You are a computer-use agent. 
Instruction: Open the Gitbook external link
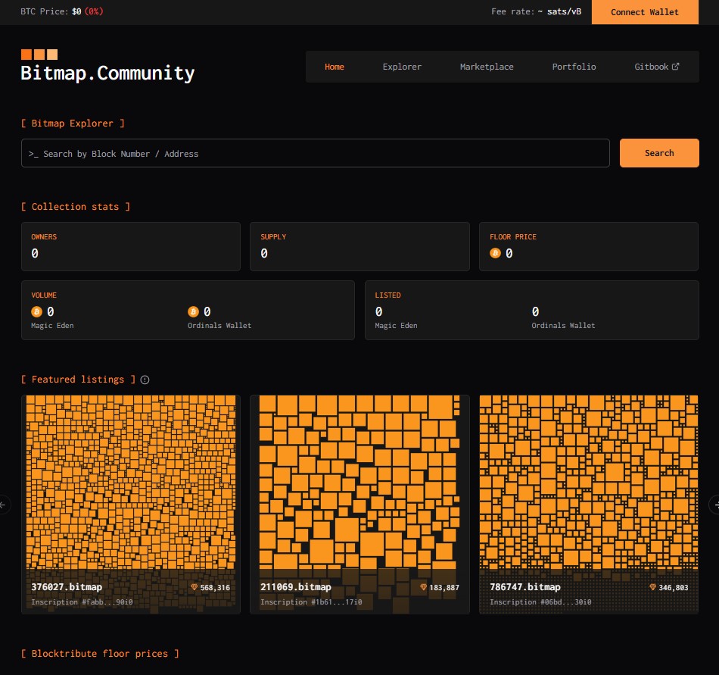[657, 67]
